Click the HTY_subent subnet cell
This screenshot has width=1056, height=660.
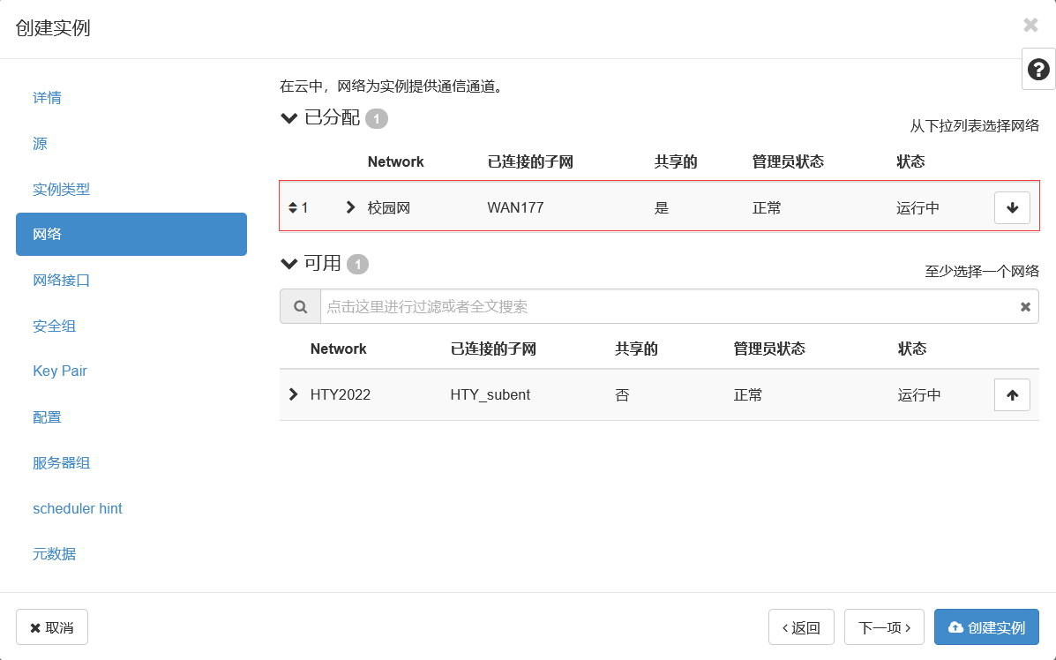pyautogui.click(x=491, y=394)
